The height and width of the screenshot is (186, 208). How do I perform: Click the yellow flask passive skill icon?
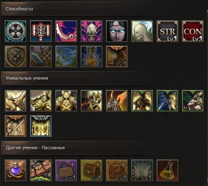(167, 170)
